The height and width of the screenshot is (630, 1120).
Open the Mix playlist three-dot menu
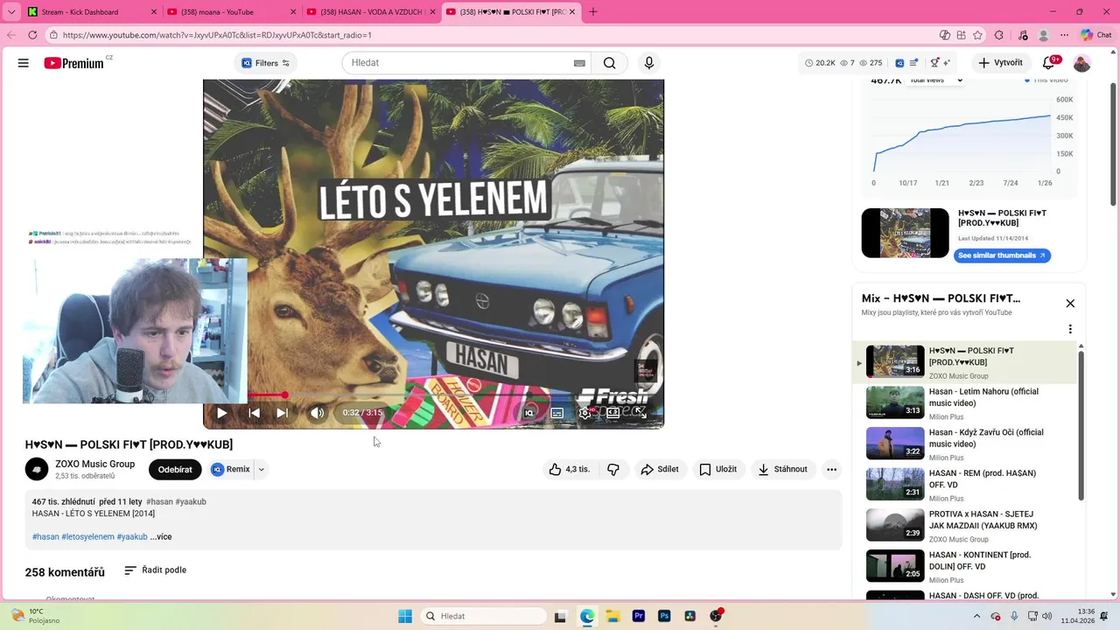tap(1070, 329)
